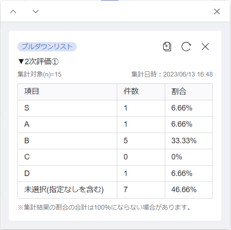231x230 pixels.
Task: Click the プルダウンリスト tag
Action: [x=47, y=47]
